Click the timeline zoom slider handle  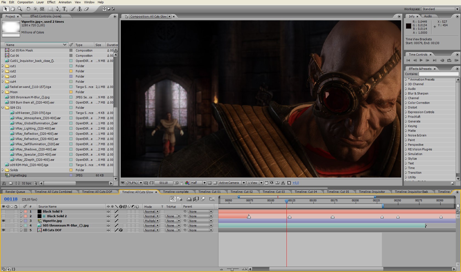[232, 270]
